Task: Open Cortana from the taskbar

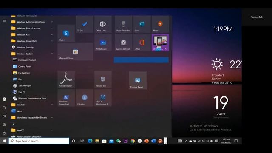Action: pos(74,141)
